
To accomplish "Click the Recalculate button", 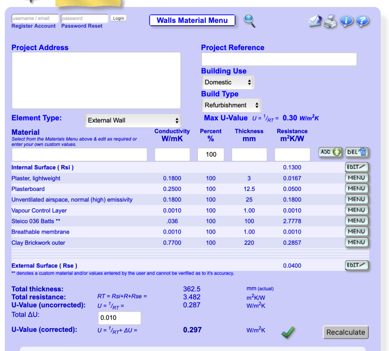I will [345, 332].
